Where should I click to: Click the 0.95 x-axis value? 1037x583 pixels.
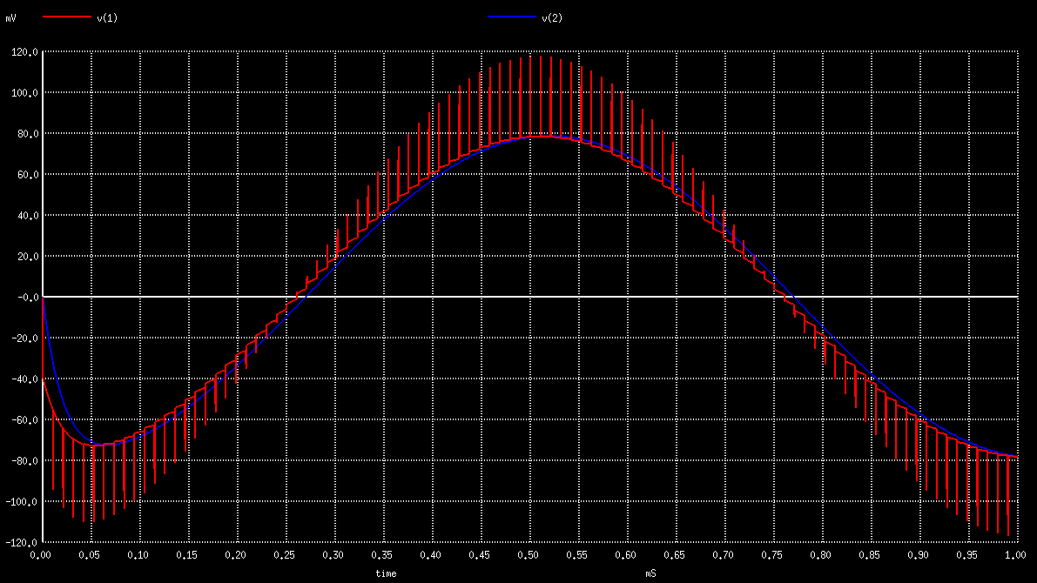[966, 555]
